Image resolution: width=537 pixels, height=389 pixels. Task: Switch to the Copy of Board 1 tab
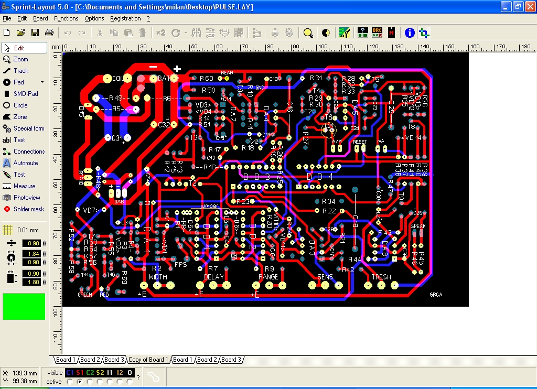[x=149, y=360]
